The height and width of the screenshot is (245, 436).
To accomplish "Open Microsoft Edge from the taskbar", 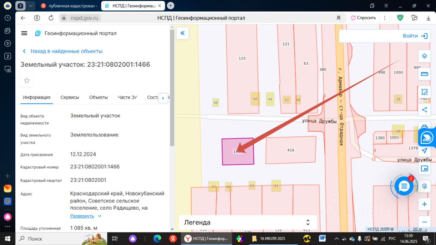I will [157, 239].
